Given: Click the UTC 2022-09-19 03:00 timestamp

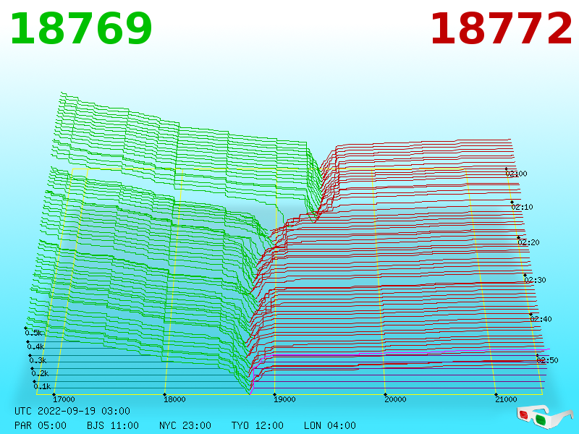Looking at the screenshot, I should [72, 411].
